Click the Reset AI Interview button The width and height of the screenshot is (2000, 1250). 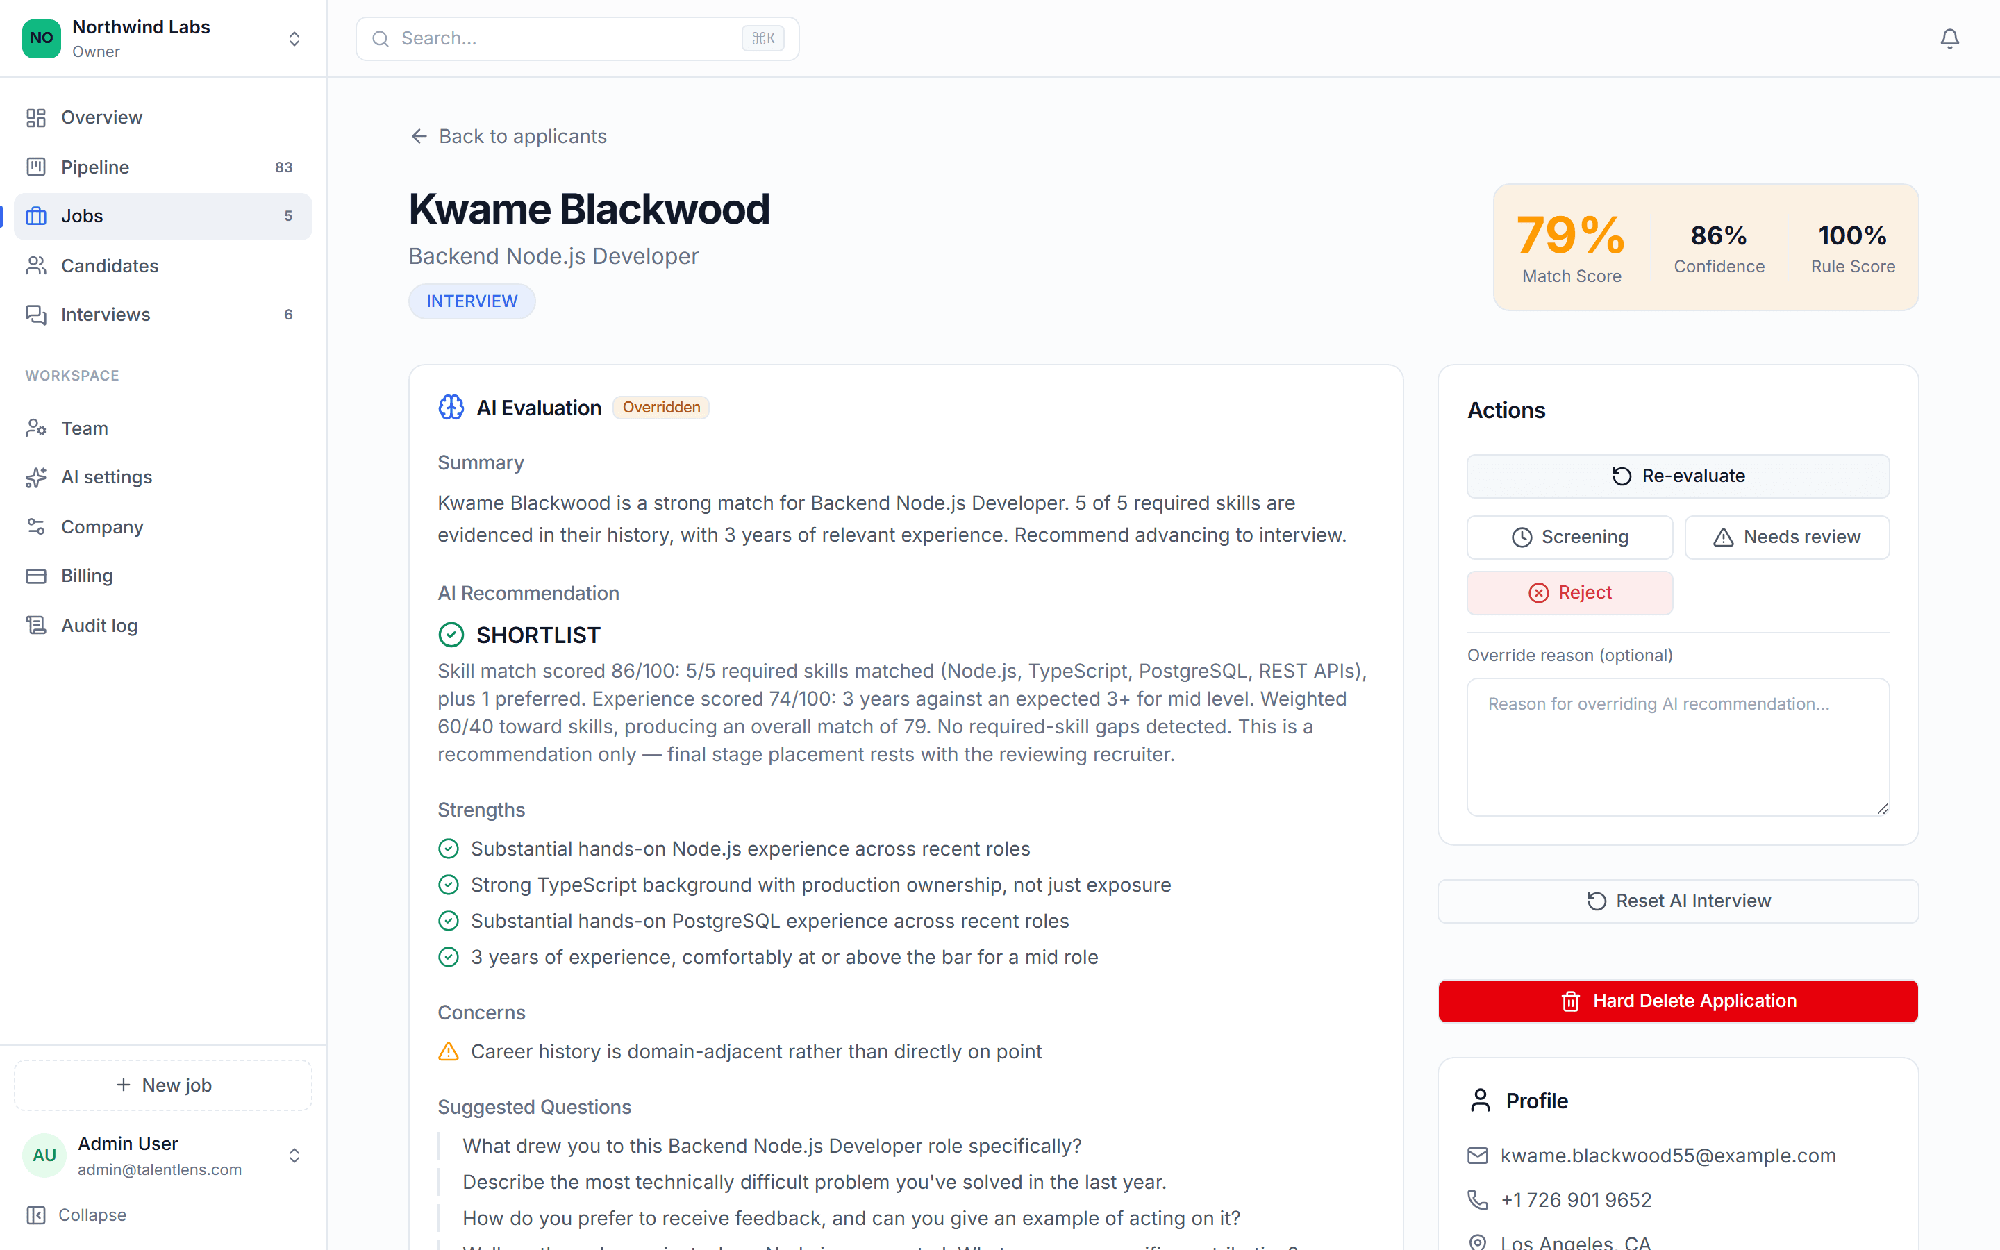click(1678, 901)
